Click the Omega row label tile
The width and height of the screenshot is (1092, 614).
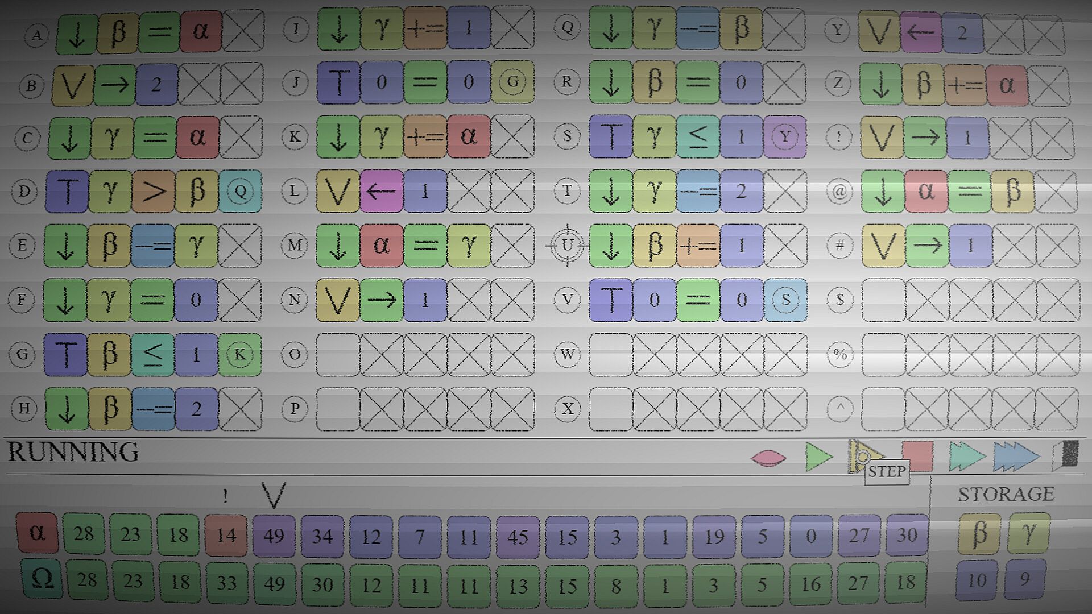pyautogui.click(x=42, y=579)
